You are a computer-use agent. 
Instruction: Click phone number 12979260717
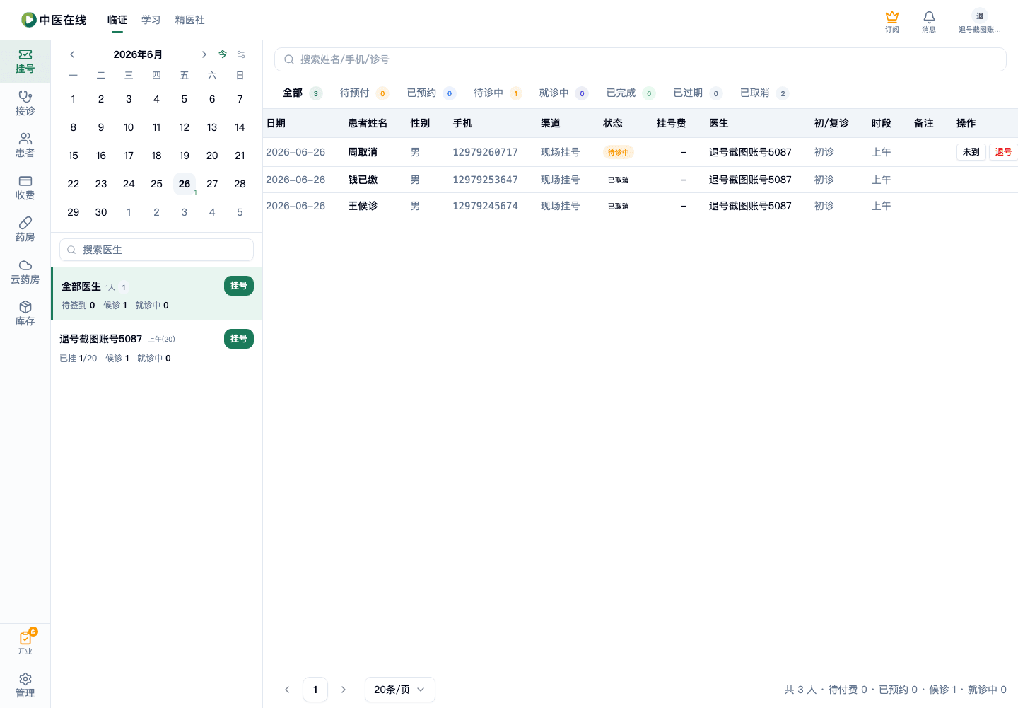click(486, 152)
